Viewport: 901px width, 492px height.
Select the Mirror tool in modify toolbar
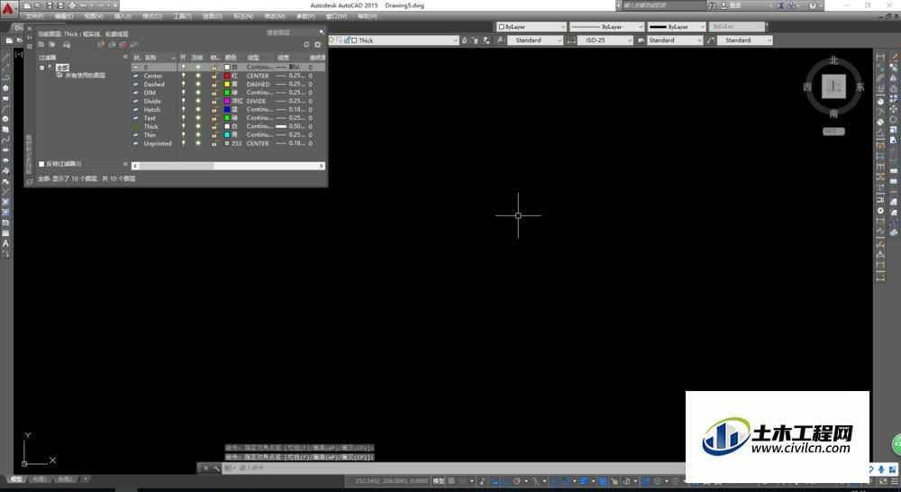(x=894, y=77)
